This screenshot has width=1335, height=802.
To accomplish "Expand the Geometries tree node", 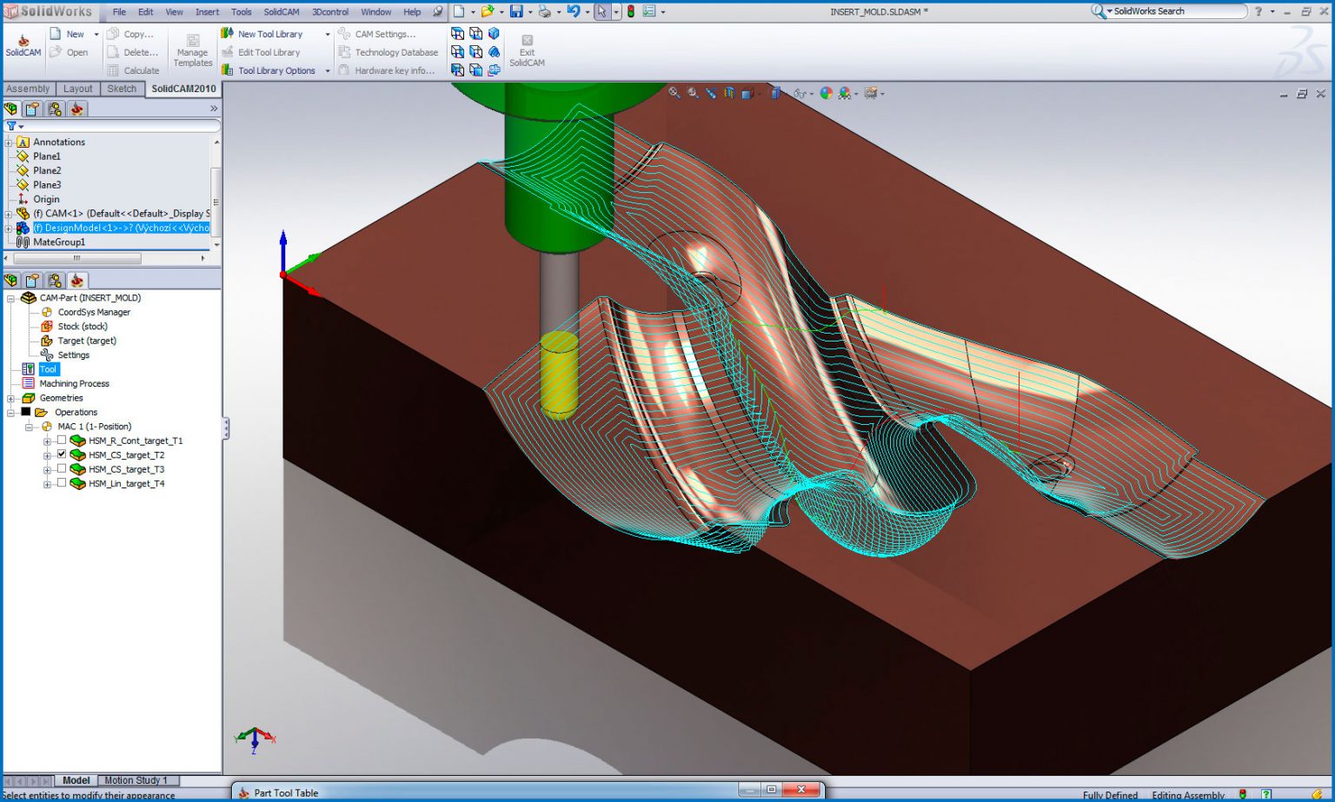I will (x=10, y=398).
